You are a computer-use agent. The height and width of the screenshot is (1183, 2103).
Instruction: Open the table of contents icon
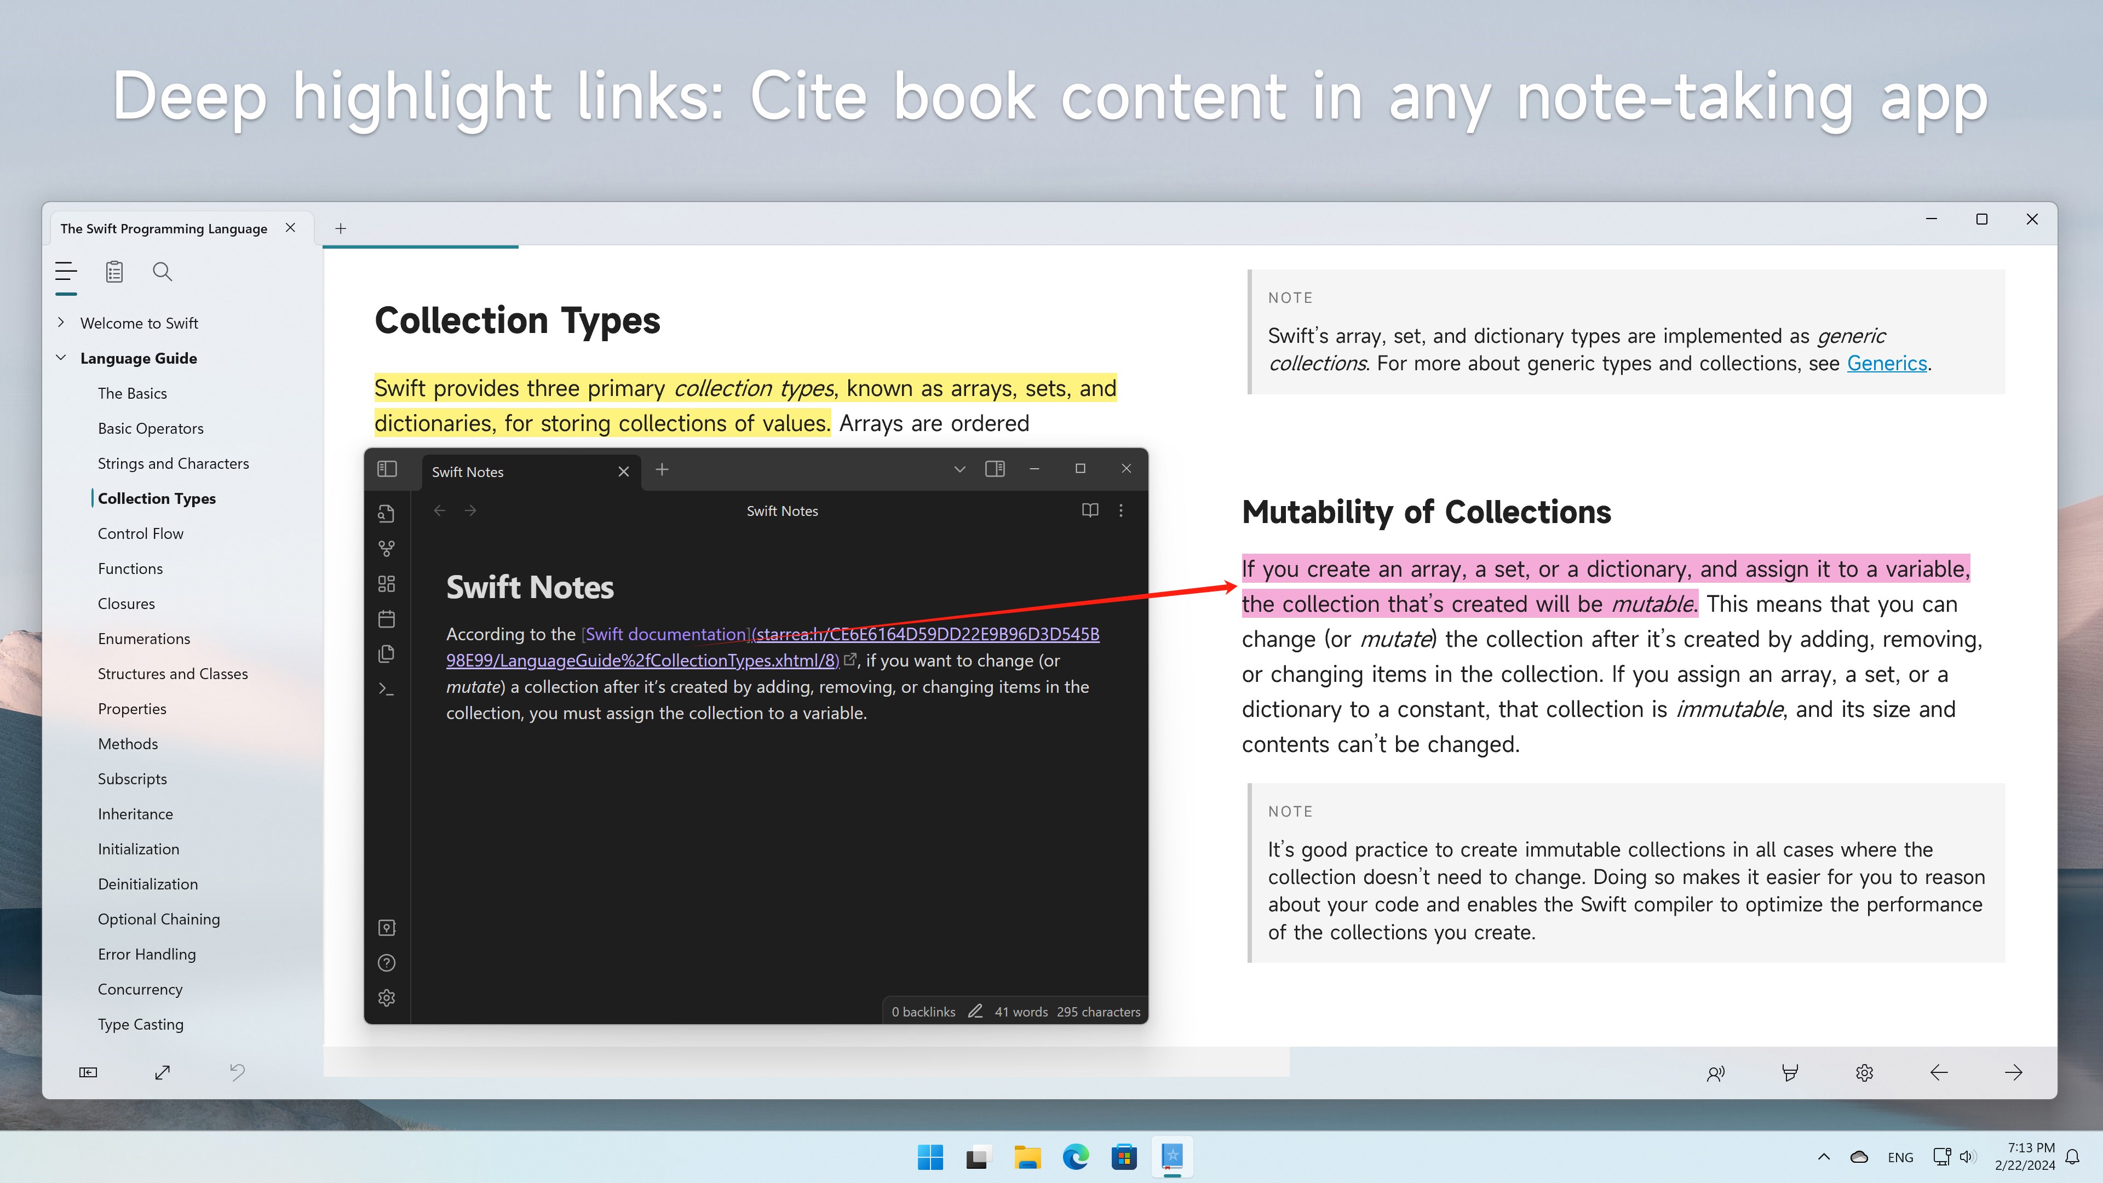tap(66, 272)
